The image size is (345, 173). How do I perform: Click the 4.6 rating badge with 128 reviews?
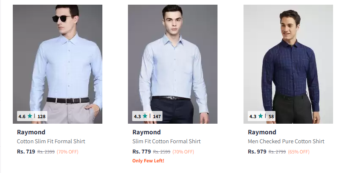(32, 116)
